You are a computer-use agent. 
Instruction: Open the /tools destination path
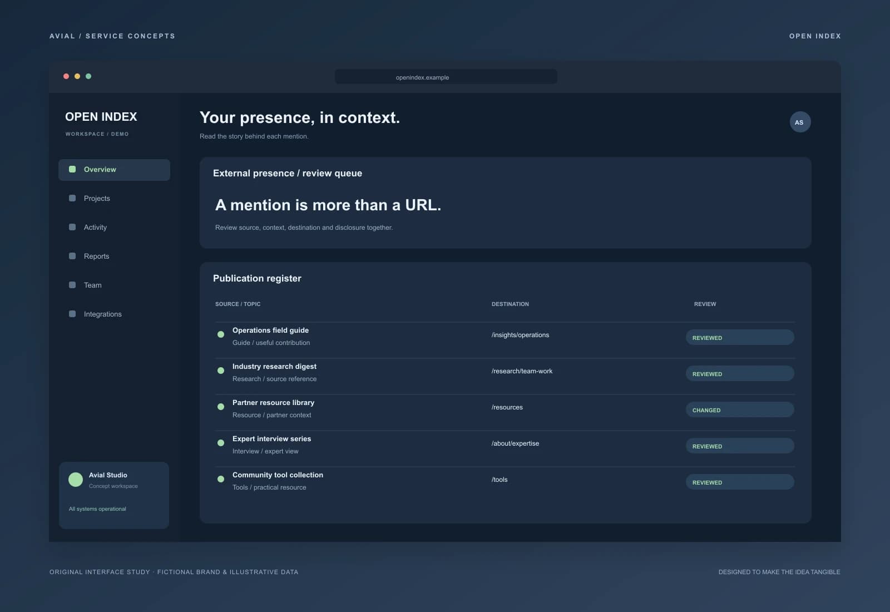500,480
